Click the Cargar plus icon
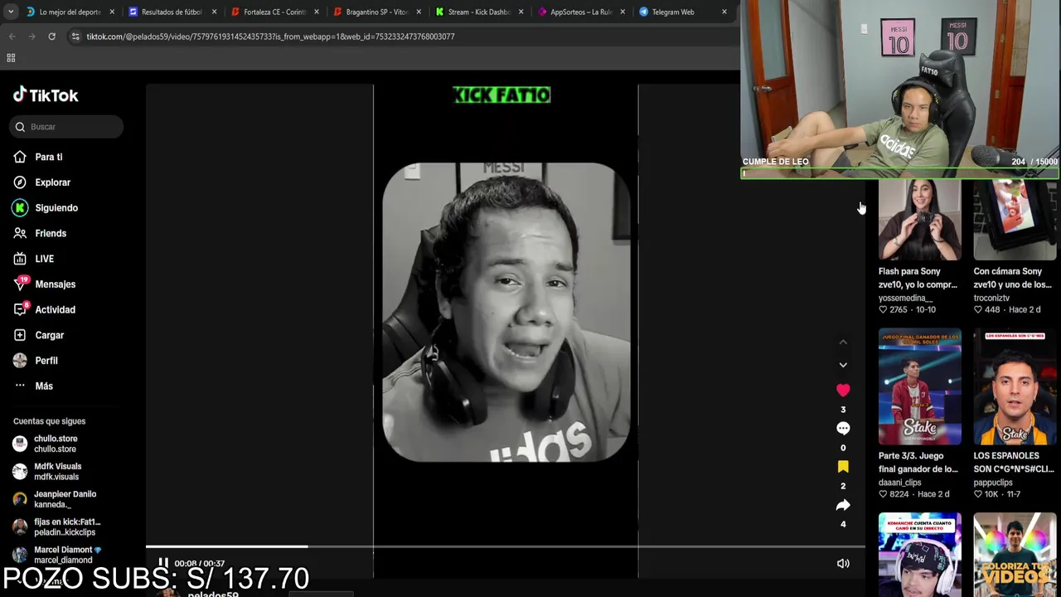 (x=20, y=335)
